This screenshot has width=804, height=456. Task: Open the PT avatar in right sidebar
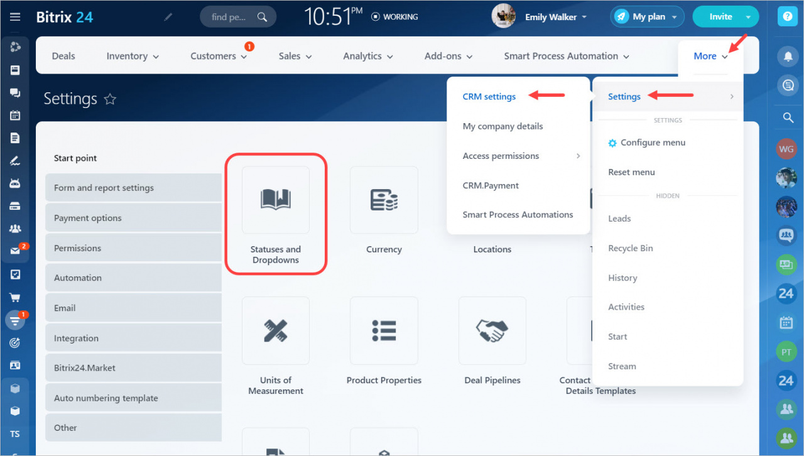[x=786, y=352]
